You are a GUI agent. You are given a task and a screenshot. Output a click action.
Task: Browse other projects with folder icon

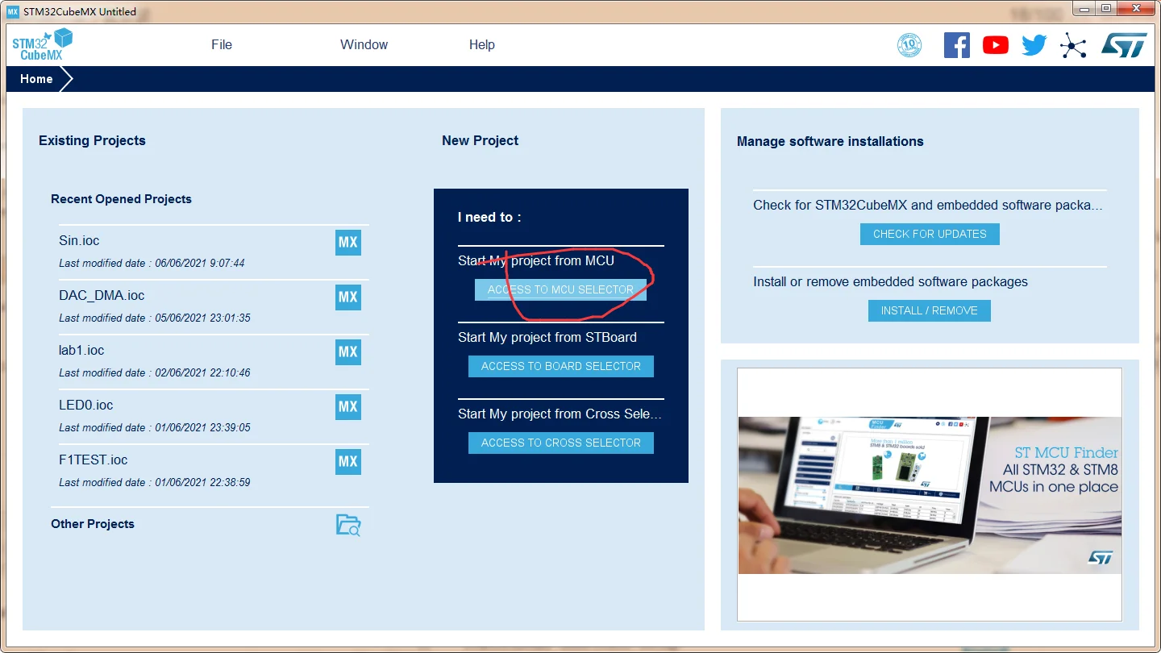tap(348, 525)
